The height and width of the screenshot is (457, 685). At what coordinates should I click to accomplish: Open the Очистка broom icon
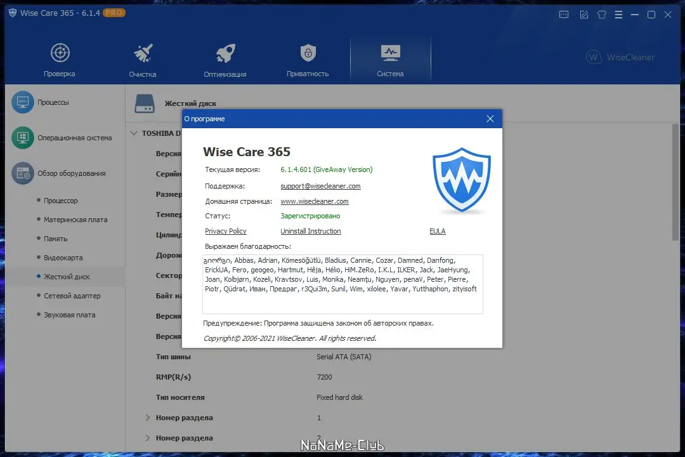[x=143, y=53]
